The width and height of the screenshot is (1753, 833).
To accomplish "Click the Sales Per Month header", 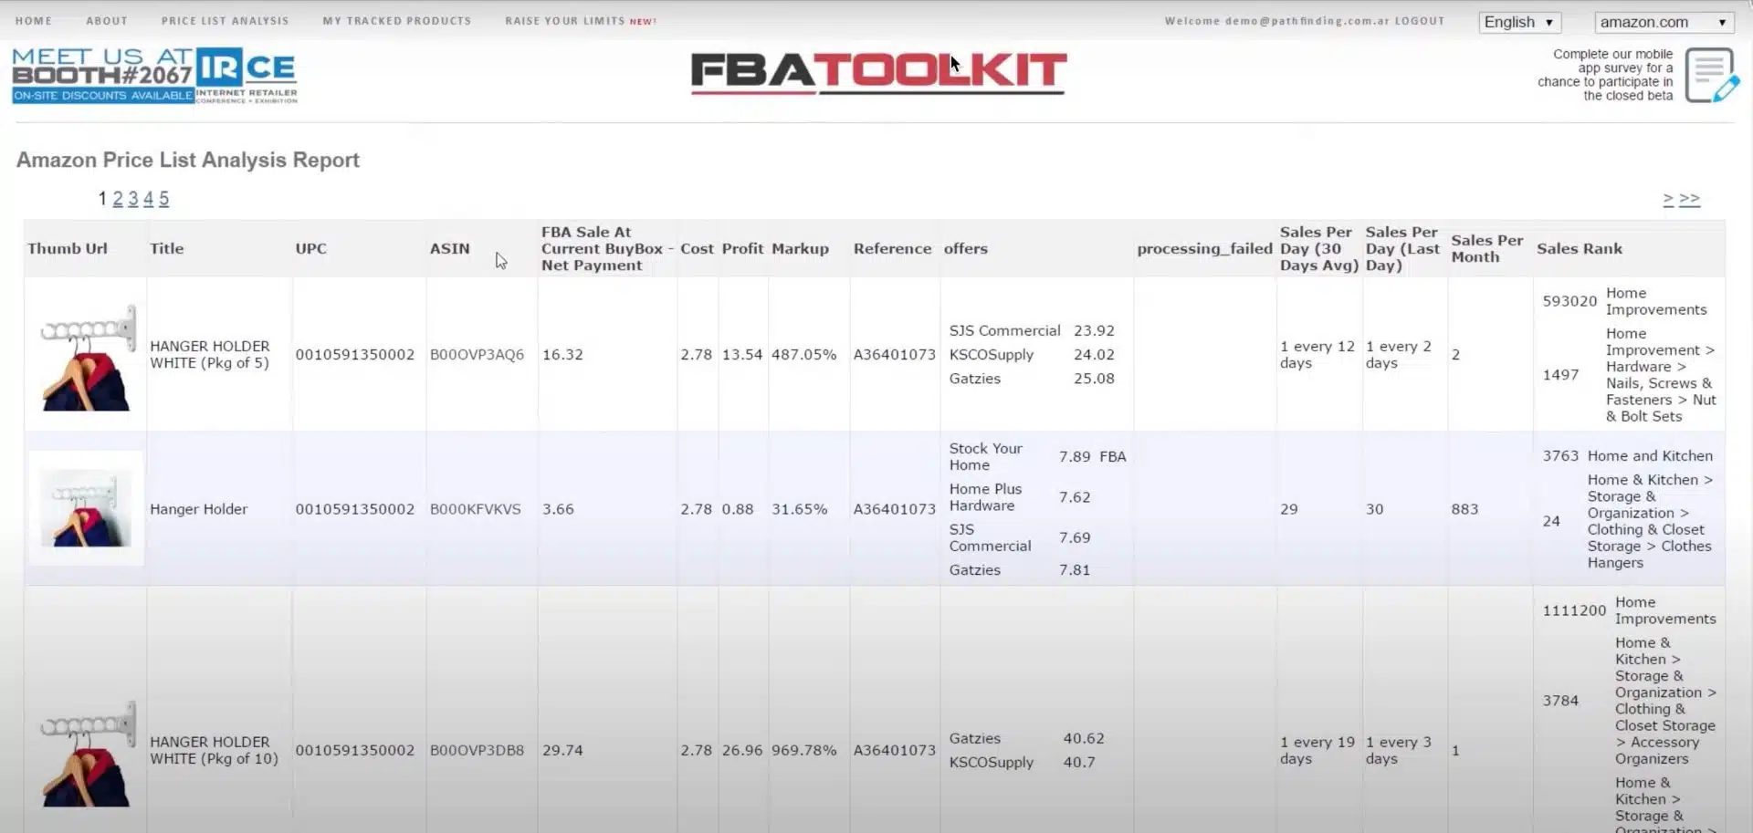I will [1487, 248].
